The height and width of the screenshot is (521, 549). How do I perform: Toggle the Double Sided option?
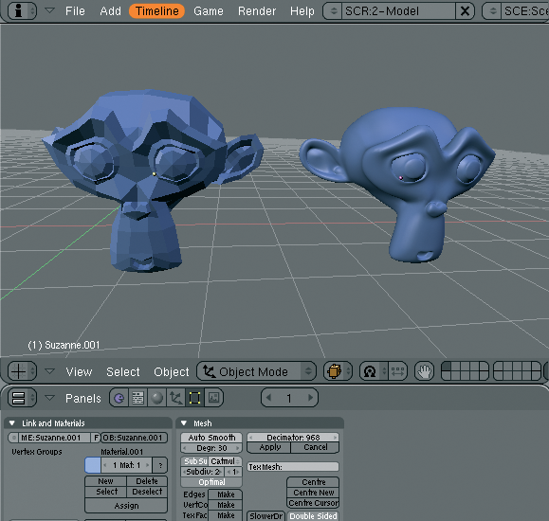pyautogui.click(x=313, y=516)
